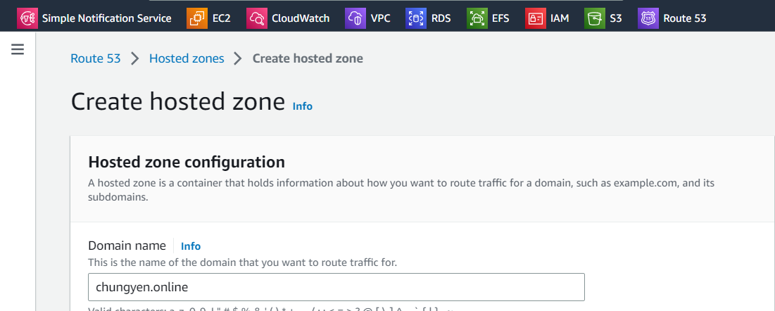
Task: Click the EFS service icon
Action: 477,18
